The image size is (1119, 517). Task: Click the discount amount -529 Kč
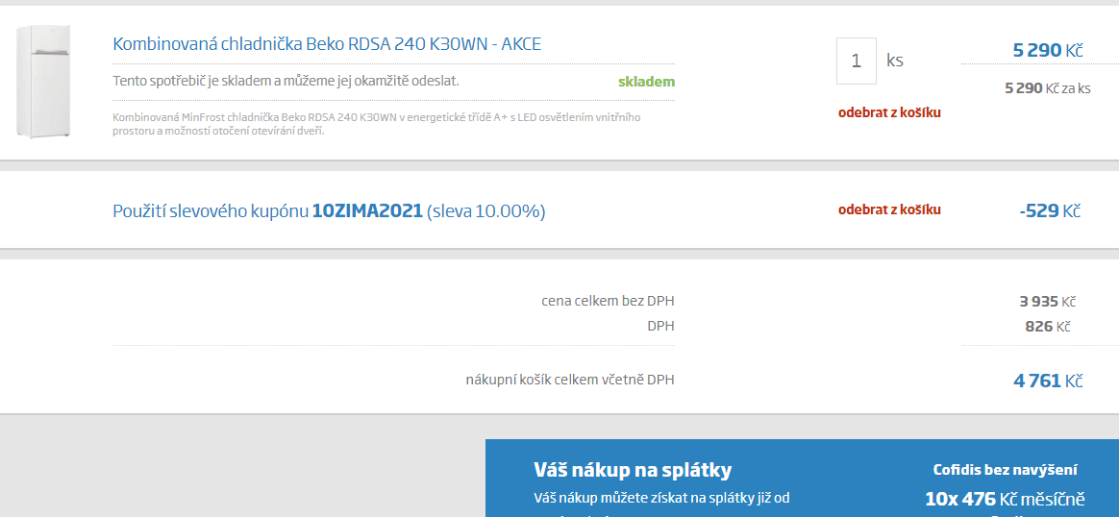click(1050, 211)
